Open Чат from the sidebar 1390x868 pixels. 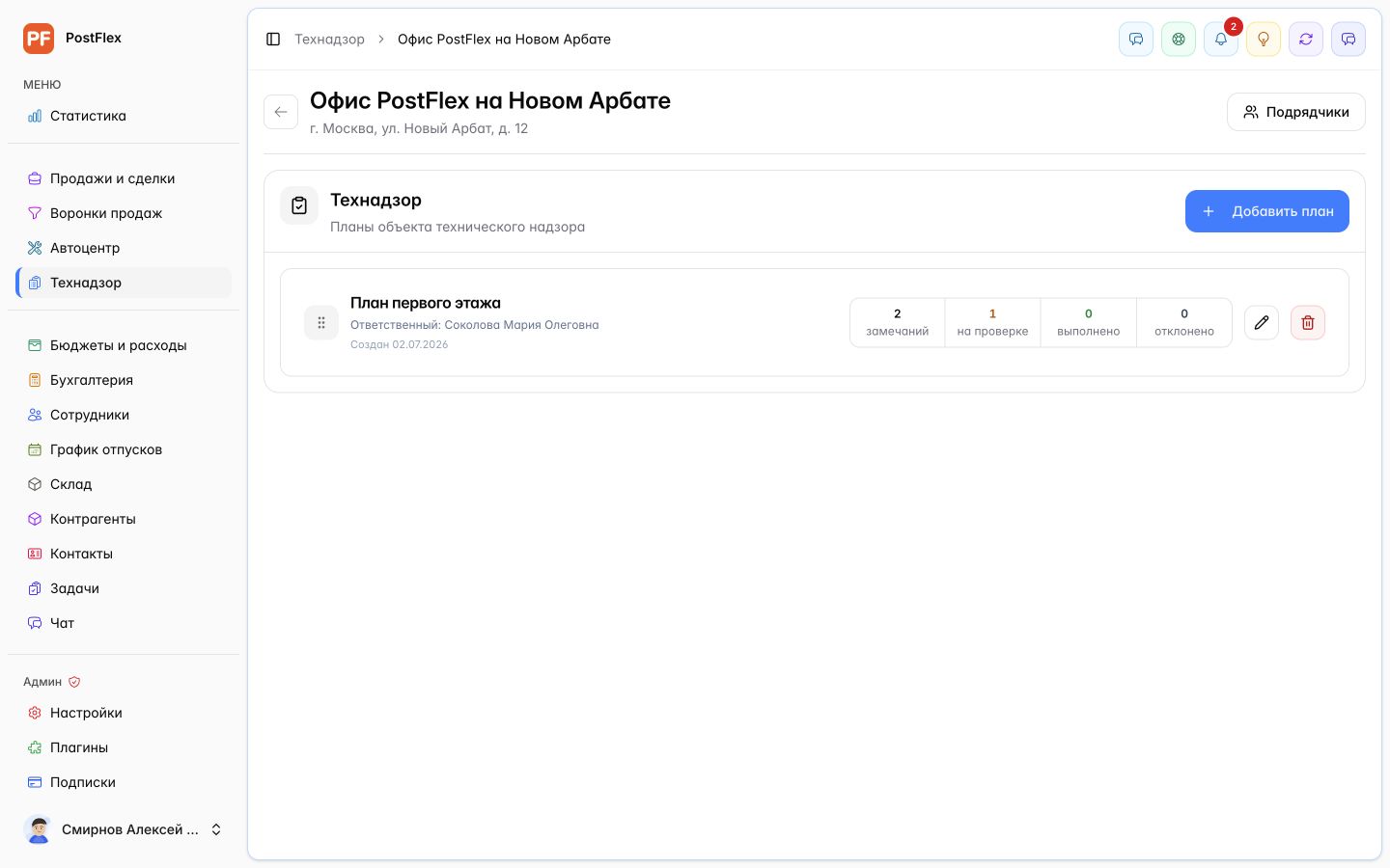tap(124, 623)
